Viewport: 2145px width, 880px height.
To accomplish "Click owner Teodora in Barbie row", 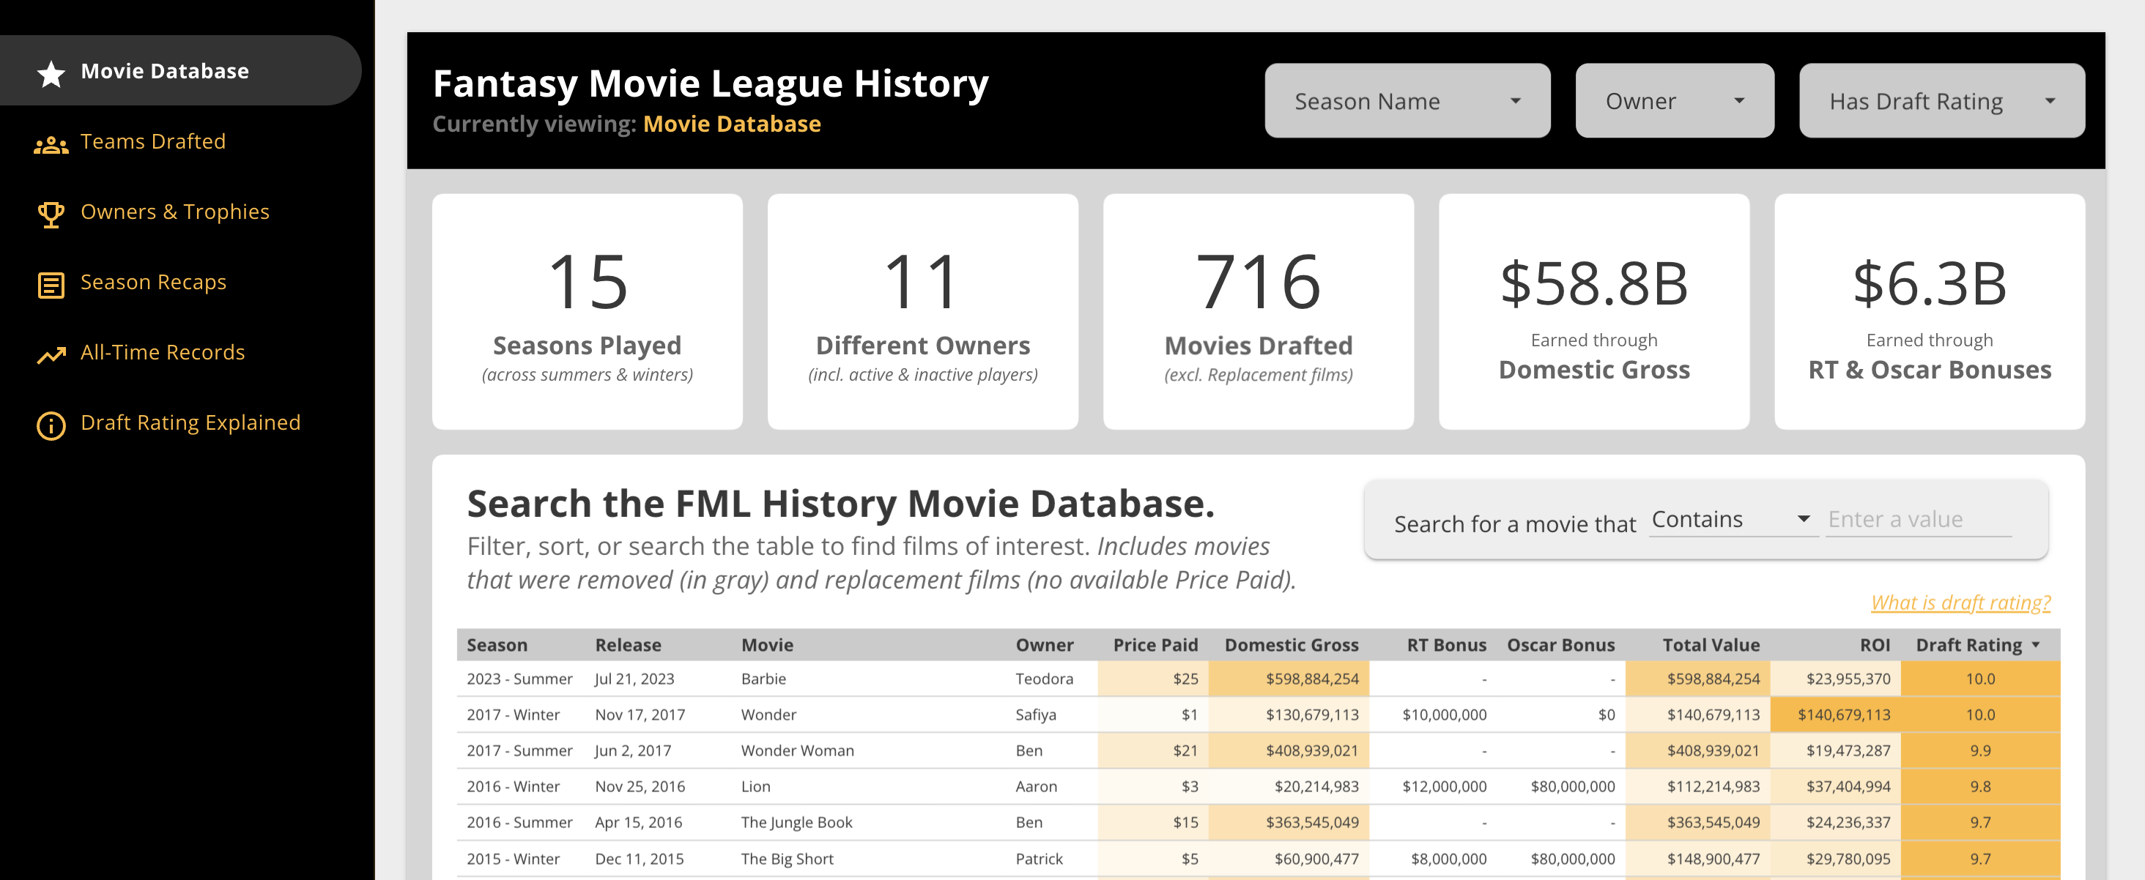I will point(1043,679).
